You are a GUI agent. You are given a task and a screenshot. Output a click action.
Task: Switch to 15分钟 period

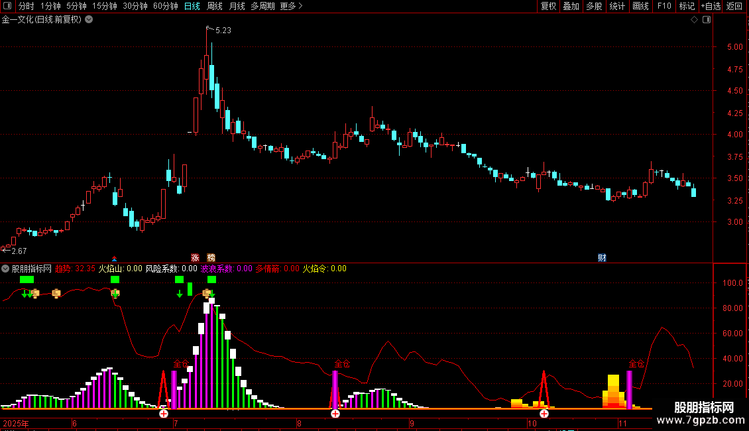click(x=105, y=6)
